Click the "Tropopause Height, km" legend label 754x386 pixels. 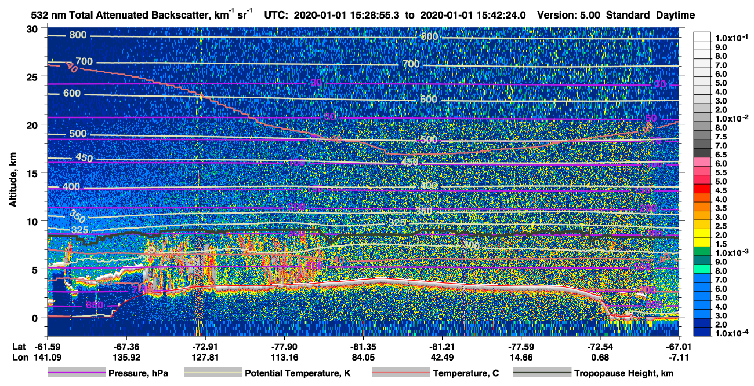(x=623, y=374)
